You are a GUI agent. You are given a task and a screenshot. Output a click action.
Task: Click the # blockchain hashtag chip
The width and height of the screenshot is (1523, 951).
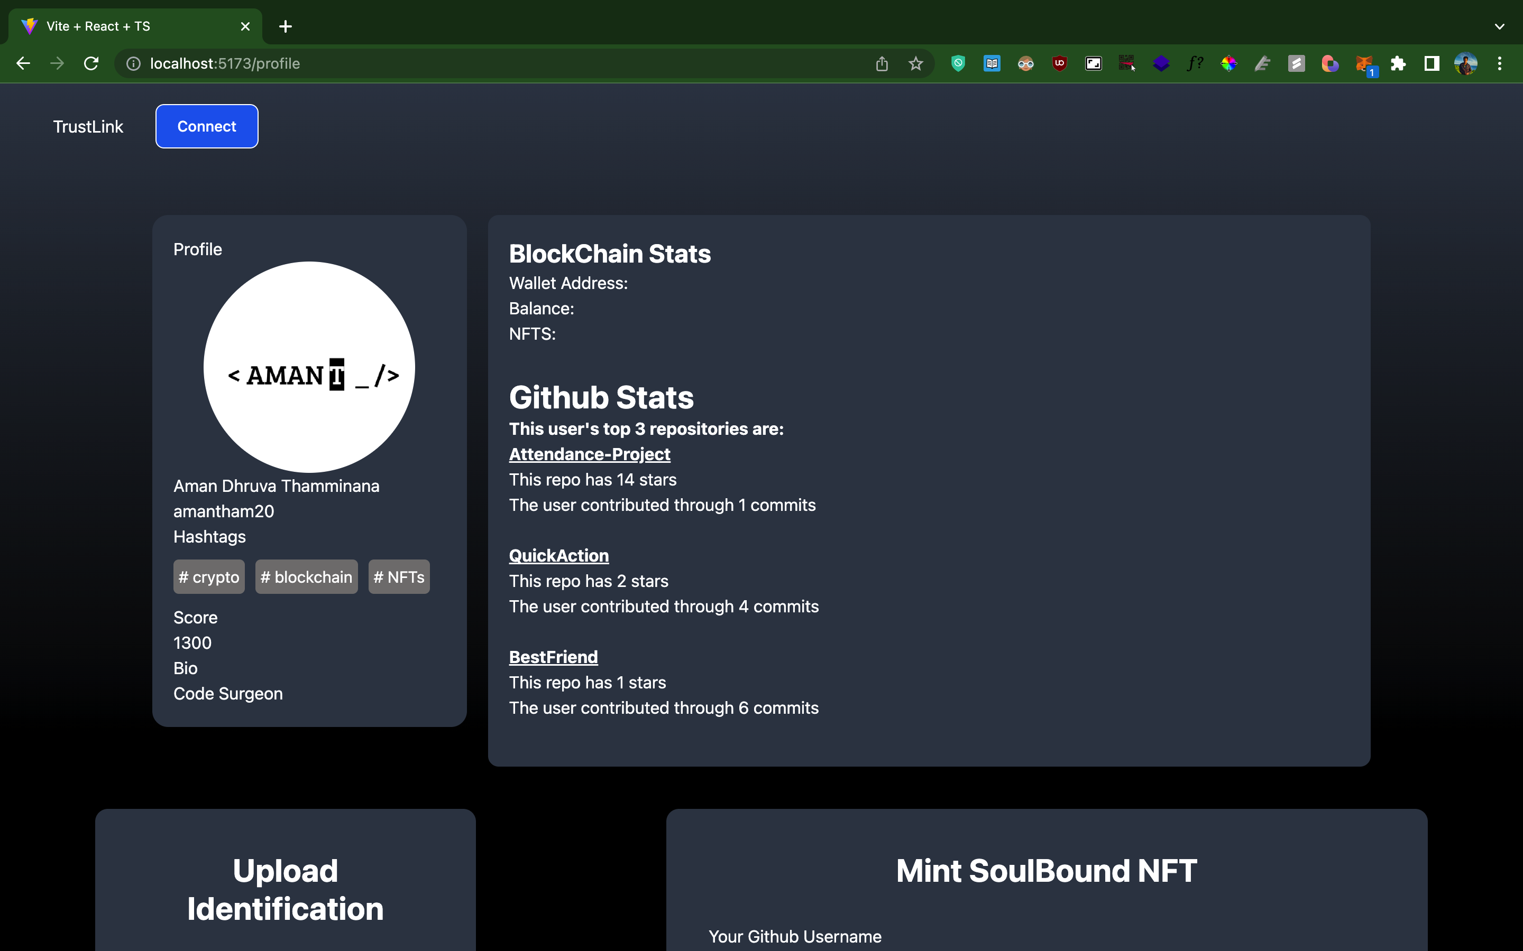(x=306, y=577)
